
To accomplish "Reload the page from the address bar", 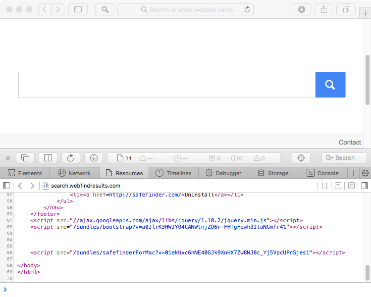I will [x=247, y=9].
